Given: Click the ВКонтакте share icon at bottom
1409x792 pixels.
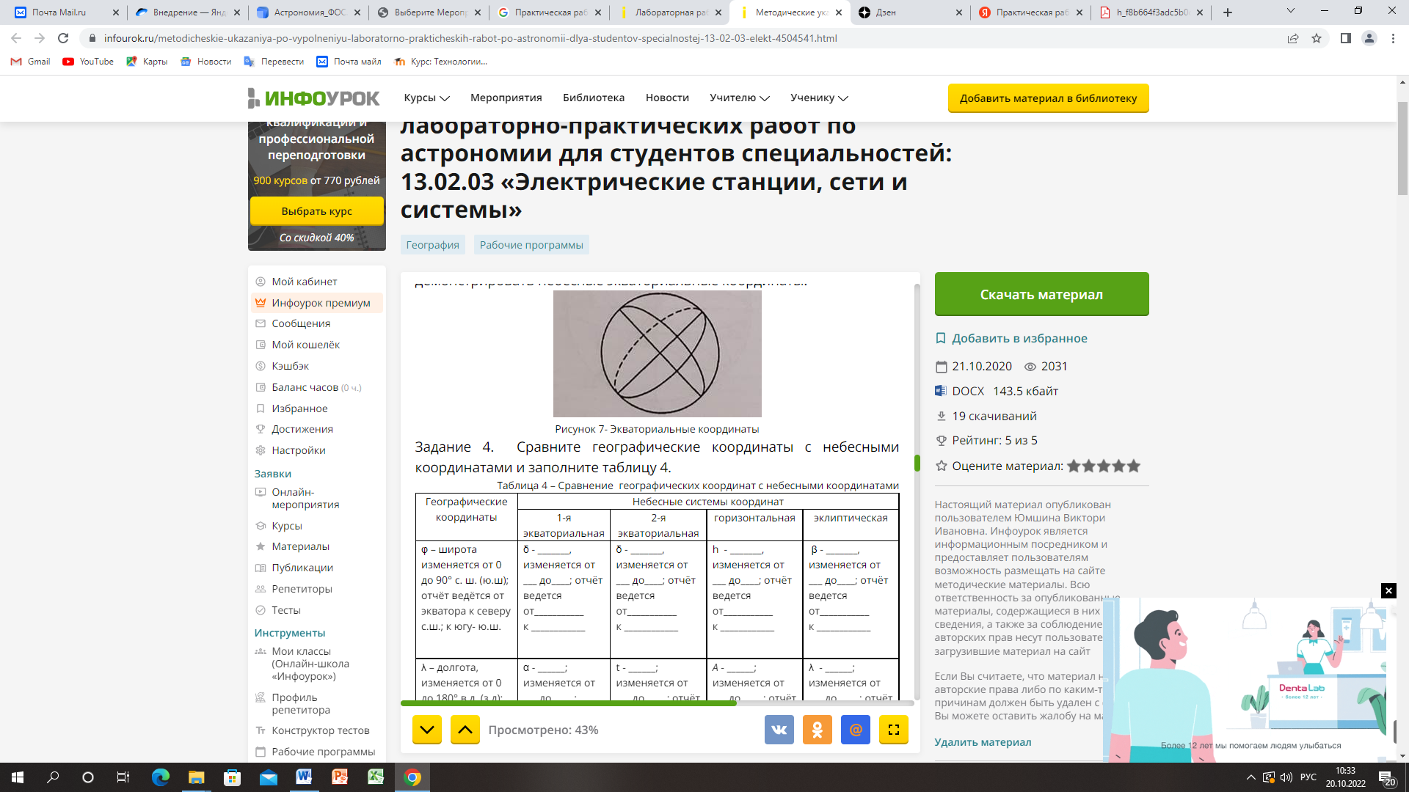Looking at the screenshot, I should point(779,730).
